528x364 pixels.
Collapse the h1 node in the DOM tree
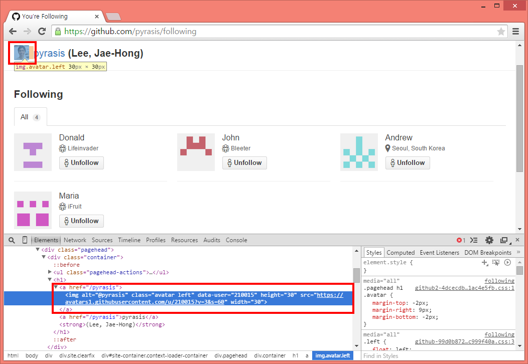[x=50, y=280]
